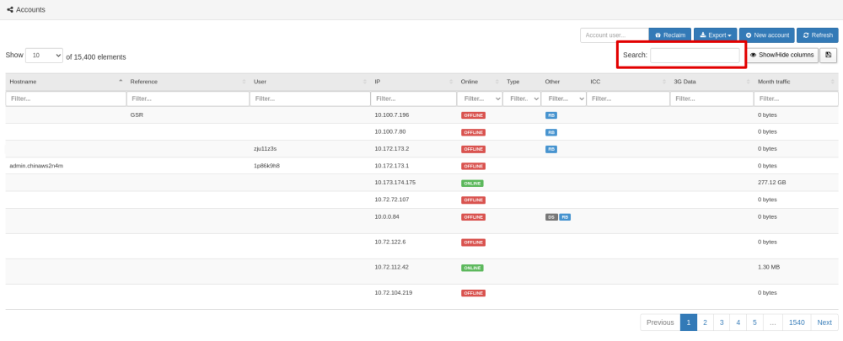Go to Previous page
Viewport: 843px width, 341px height.
tap(660, 322)
